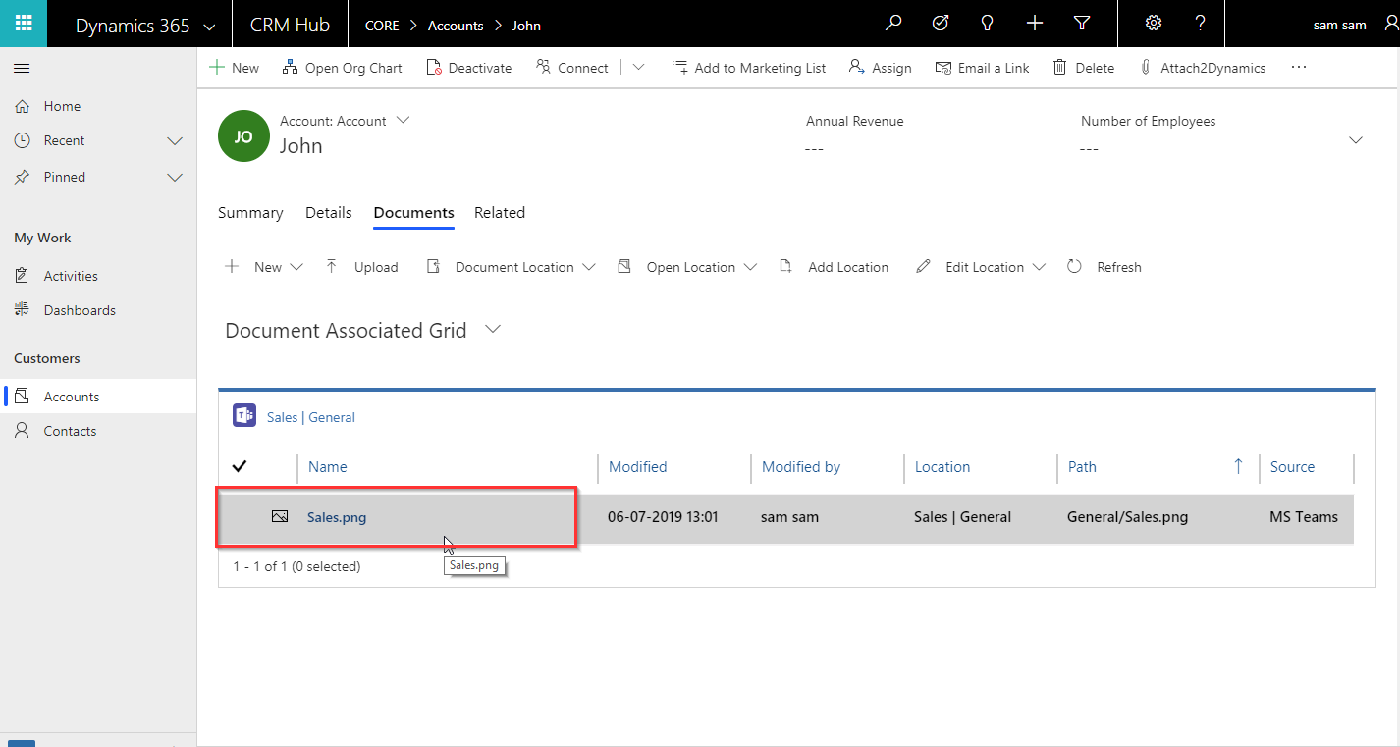Click the search magnifier icon in top bar
The image size is (1400, 747).
[893, 24]
